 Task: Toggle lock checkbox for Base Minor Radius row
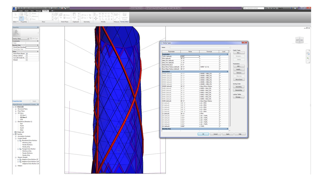[220, 67]
